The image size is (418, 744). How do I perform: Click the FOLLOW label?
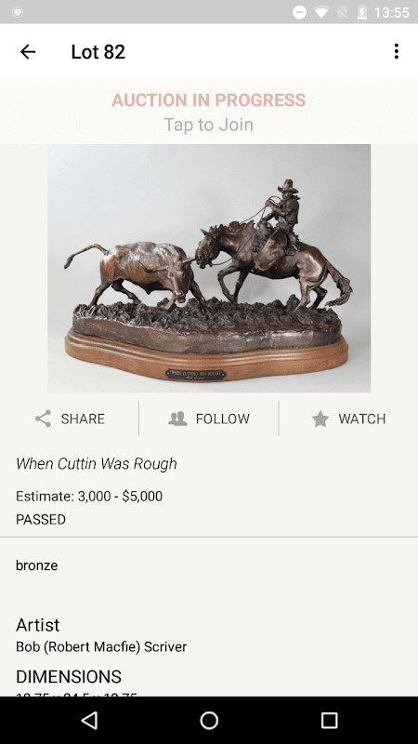coord(223,418)
